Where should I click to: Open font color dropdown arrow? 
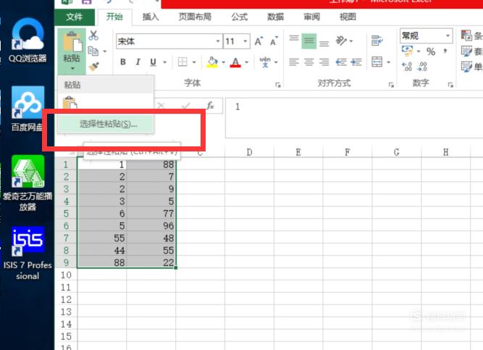246,62
